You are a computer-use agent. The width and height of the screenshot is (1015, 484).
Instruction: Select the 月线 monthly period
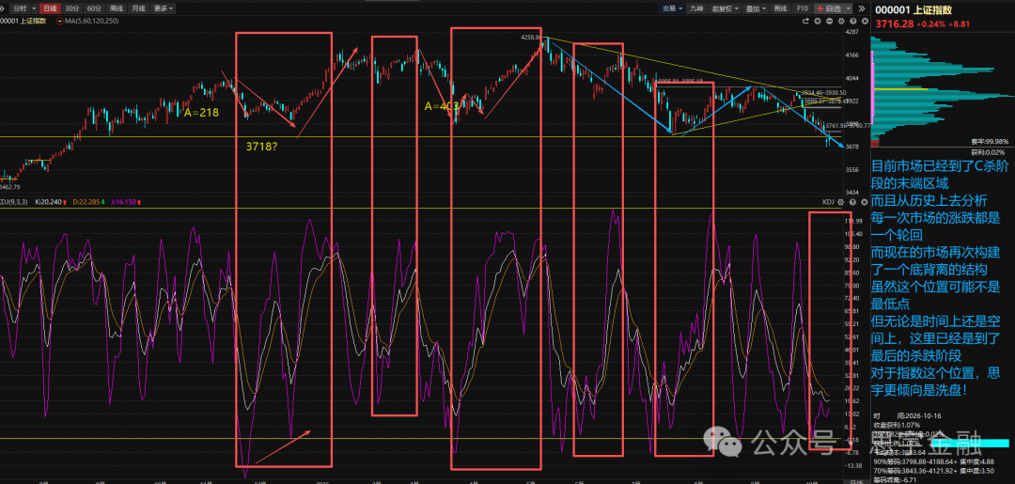point(138,8)
